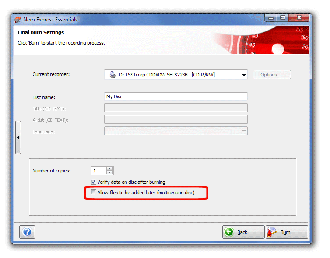Expand the Current recorder dropdown arrow
Screen dimensions: 330x258
(244, 75)
